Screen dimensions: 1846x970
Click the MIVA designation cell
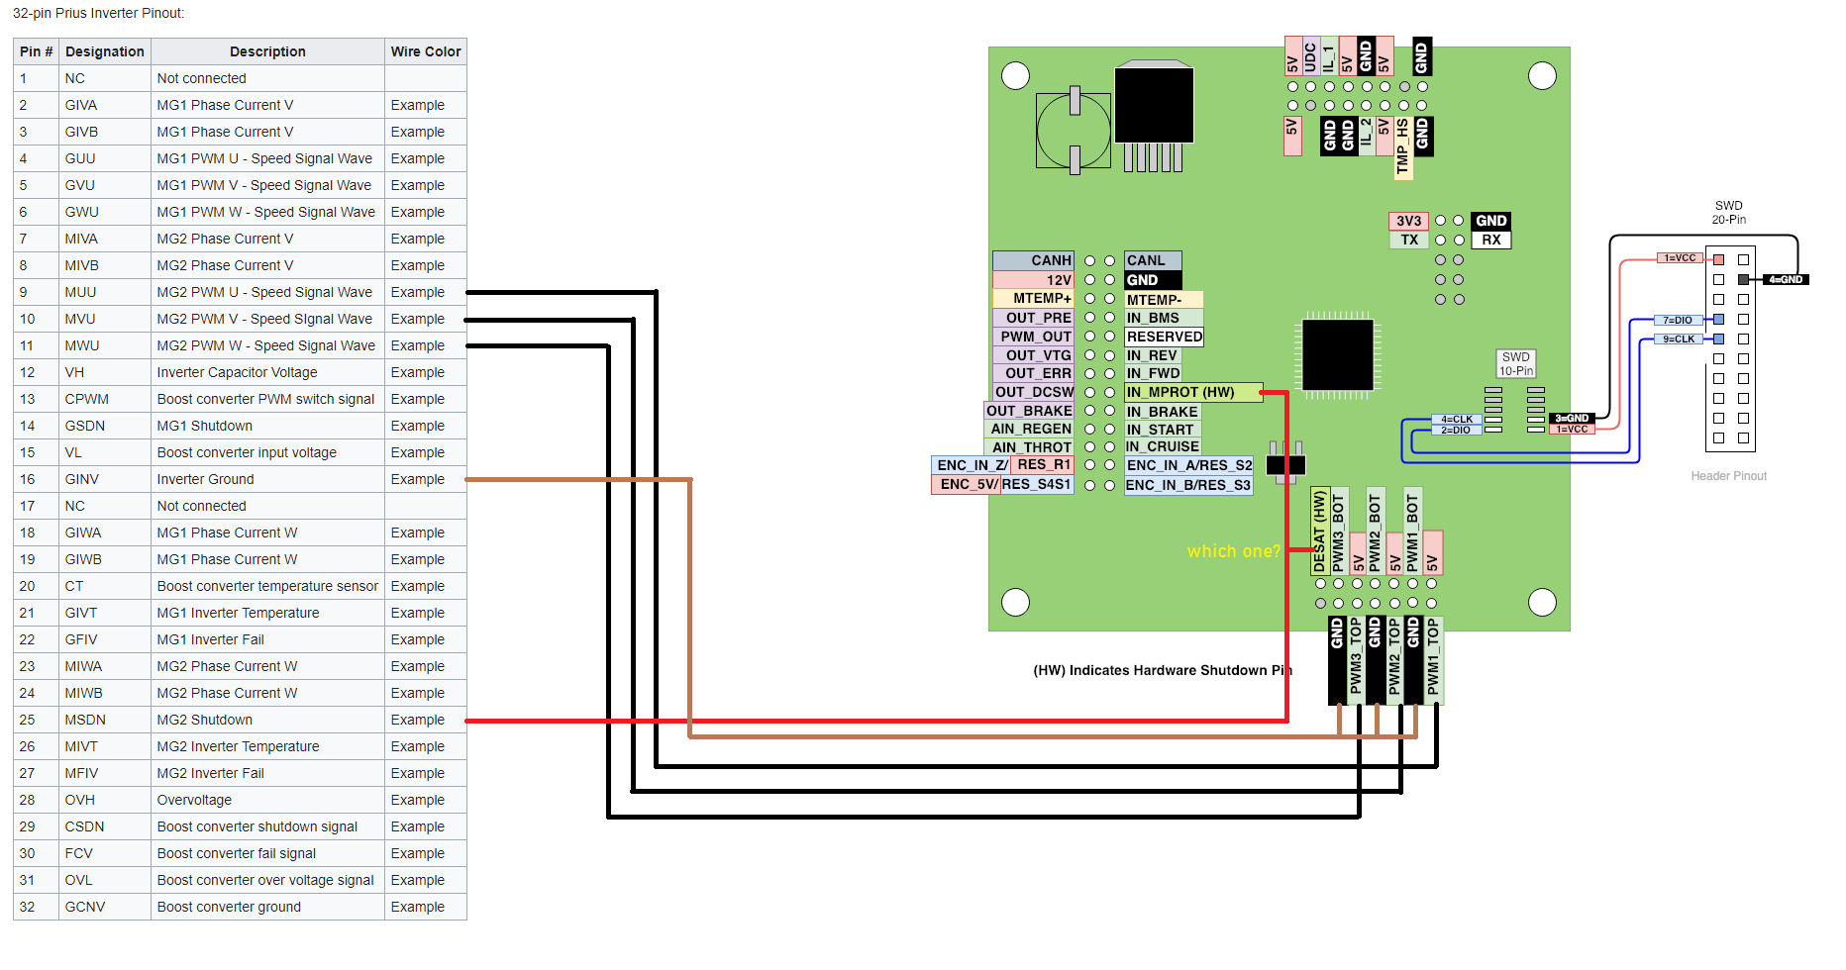105,239
